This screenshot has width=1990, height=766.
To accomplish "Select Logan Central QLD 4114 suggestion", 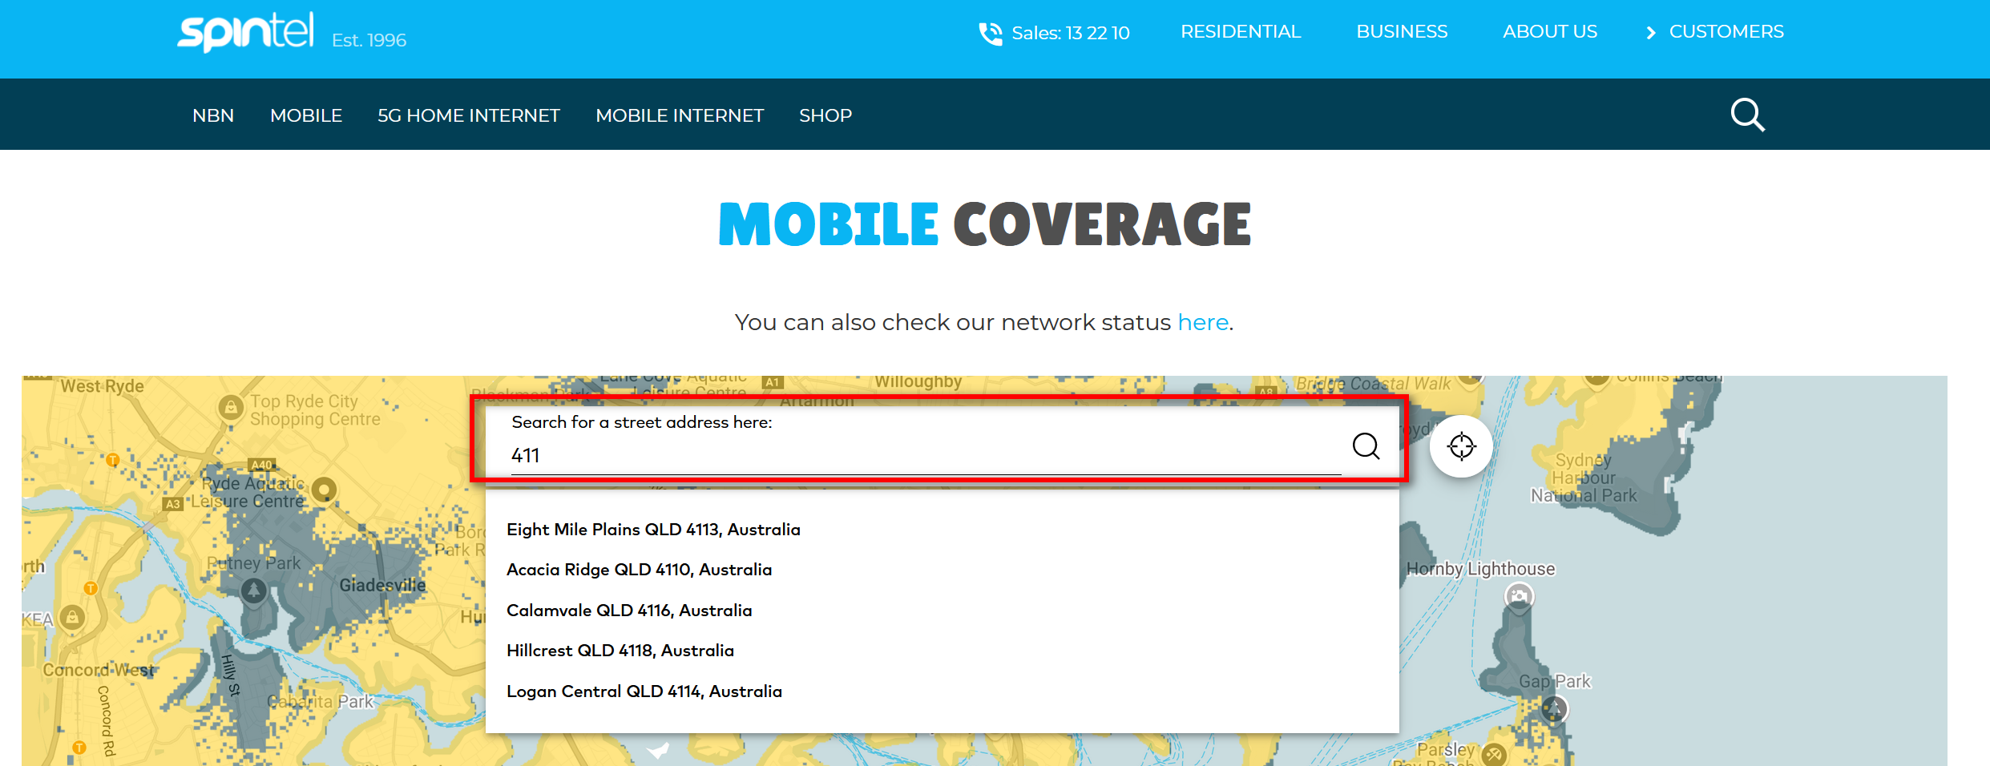I will [644, 691].
